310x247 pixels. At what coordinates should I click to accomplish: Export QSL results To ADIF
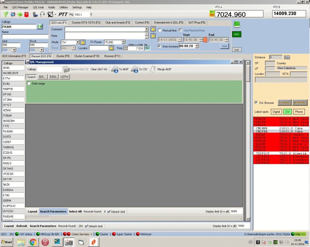coord(120,69)
